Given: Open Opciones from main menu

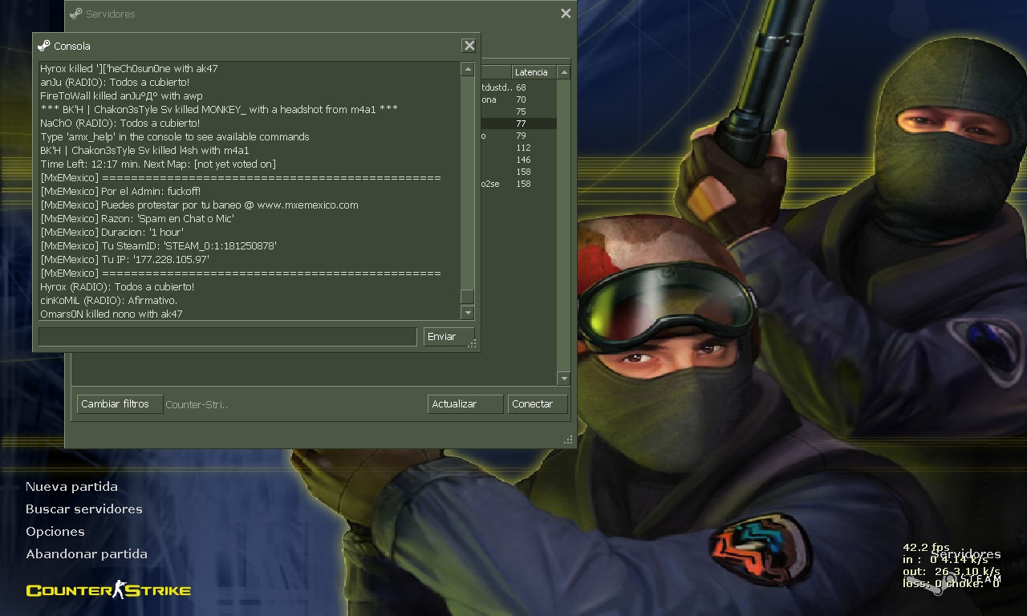Looking at the screenshot, I should pyautogui.click(x=55, y=532).
